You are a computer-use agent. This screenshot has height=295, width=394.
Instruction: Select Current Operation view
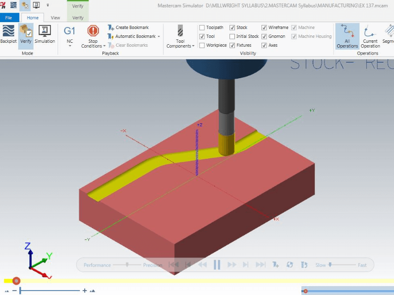370,36
